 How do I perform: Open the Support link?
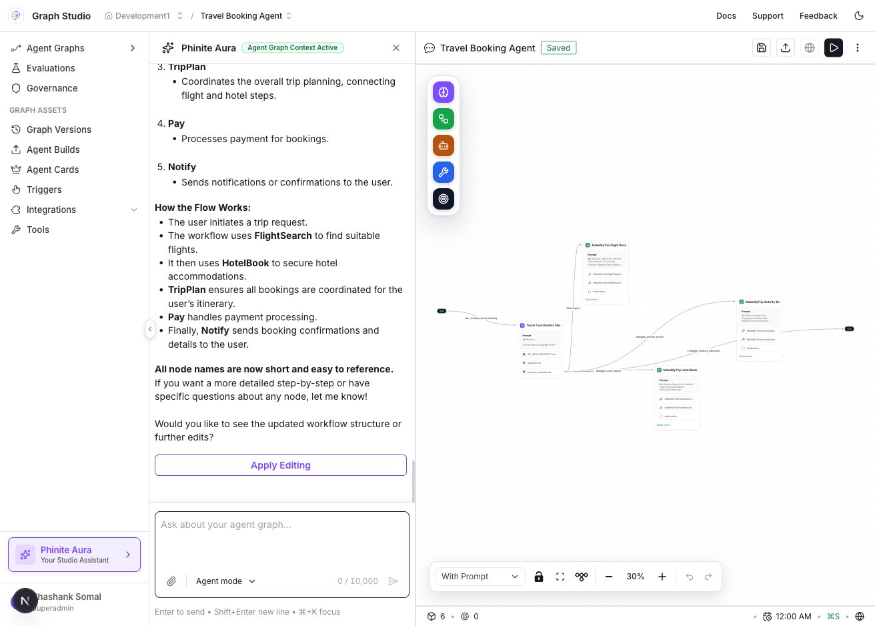(768, 16)
